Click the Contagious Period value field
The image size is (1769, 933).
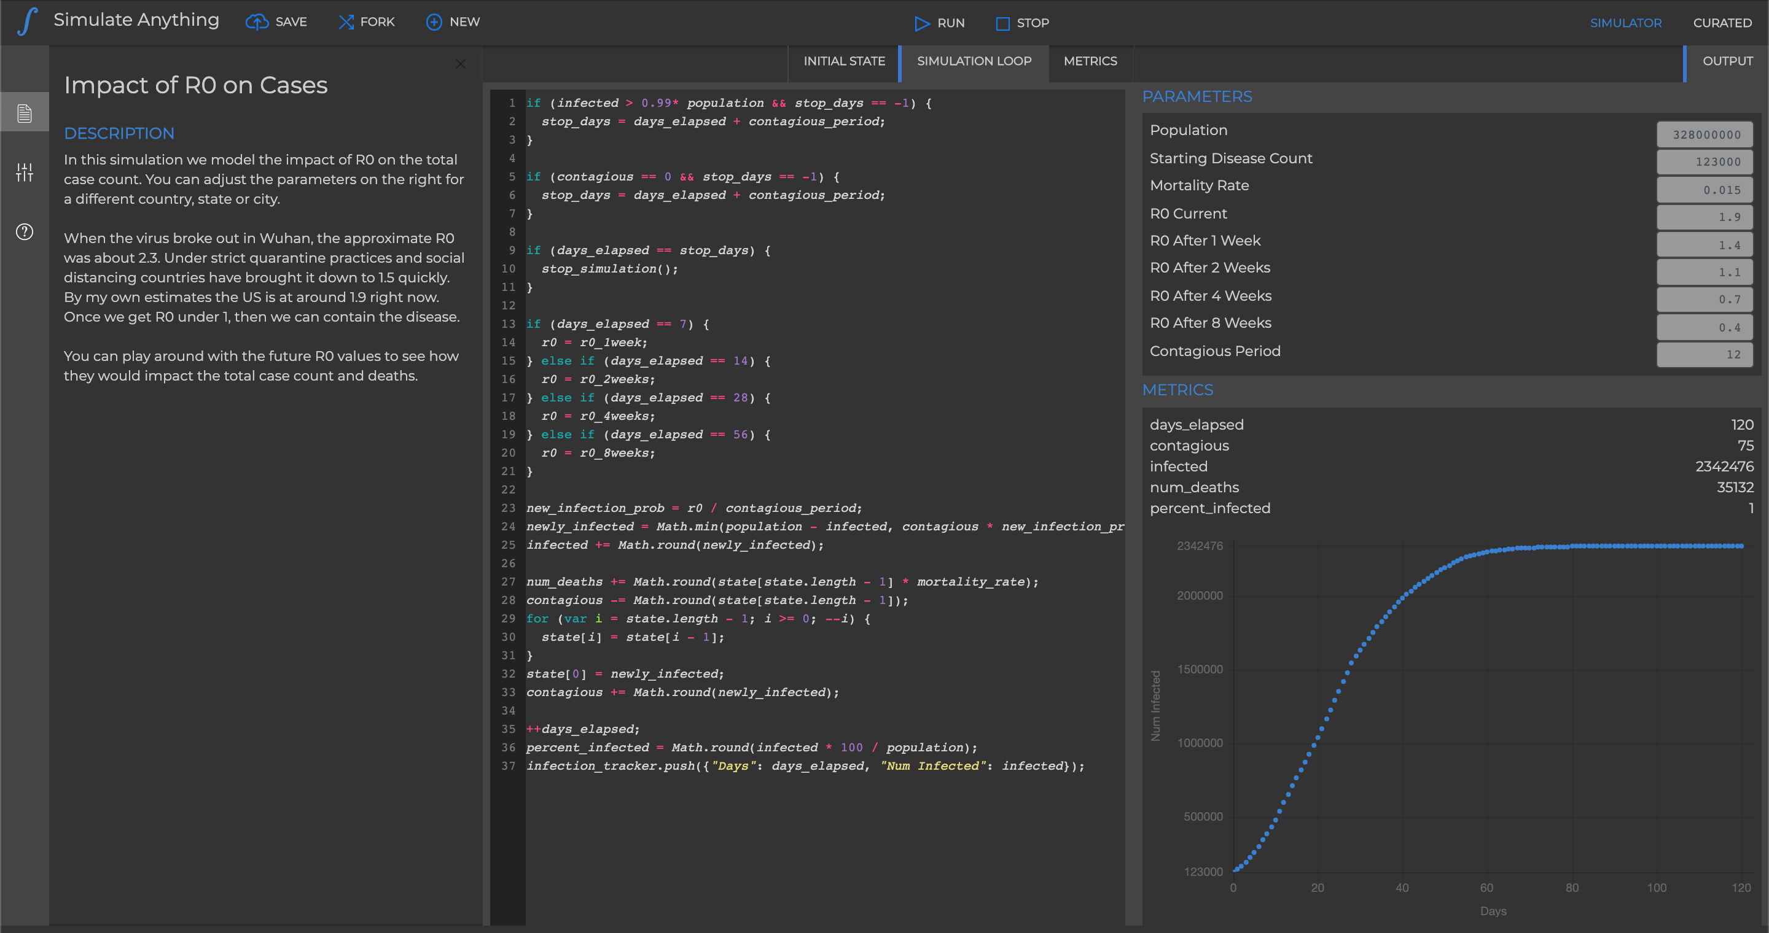click(x=1705, y=355)
